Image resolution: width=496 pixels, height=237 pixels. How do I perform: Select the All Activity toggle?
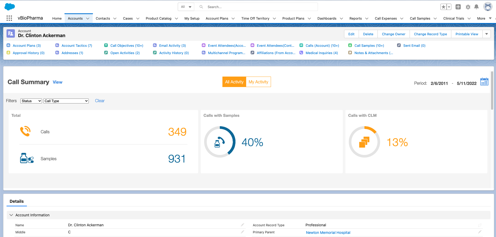[234, 82]
